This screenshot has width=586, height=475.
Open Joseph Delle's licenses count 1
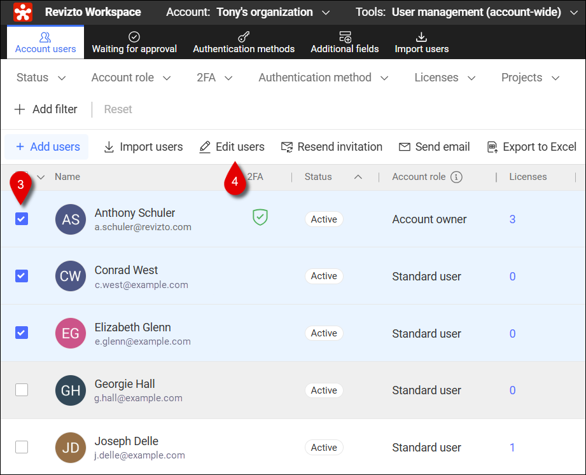point(512,448)
